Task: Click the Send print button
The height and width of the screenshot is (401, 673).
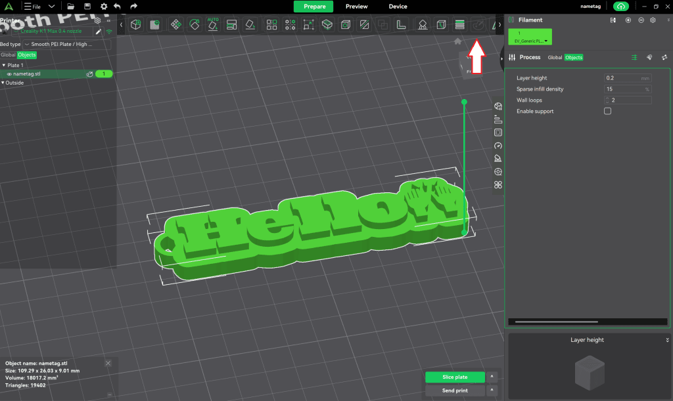Action: (x=455, y=390)
